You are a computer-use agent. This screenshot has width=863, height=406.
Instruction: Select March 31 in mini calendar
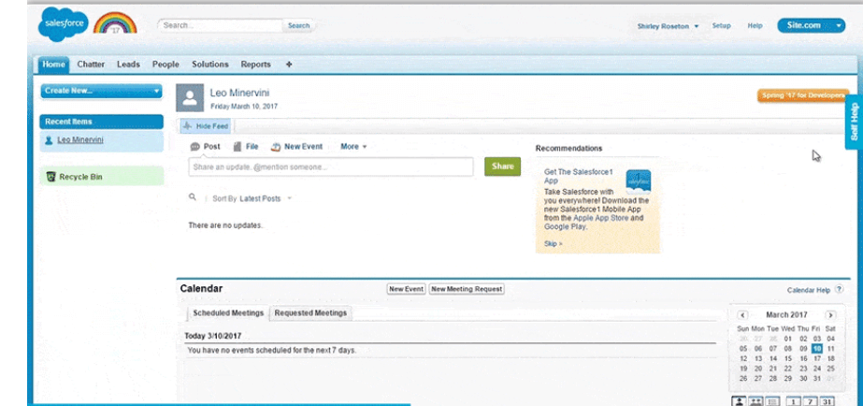[x=817, y=379]
